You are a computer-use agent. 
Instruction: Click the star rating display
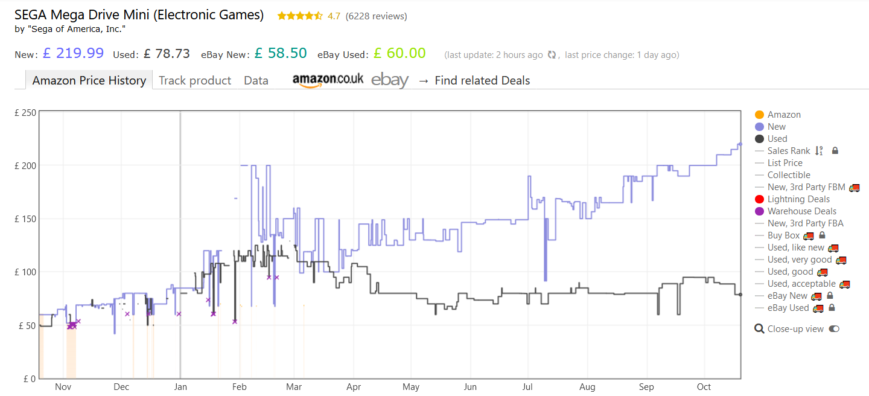point(300,16)
